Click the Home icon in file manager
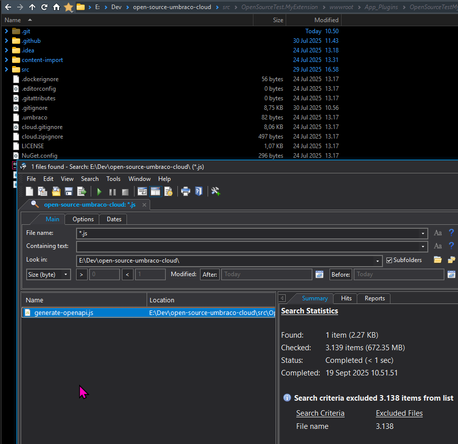Viewport: 458px width, 444px height. click(56, 7)
